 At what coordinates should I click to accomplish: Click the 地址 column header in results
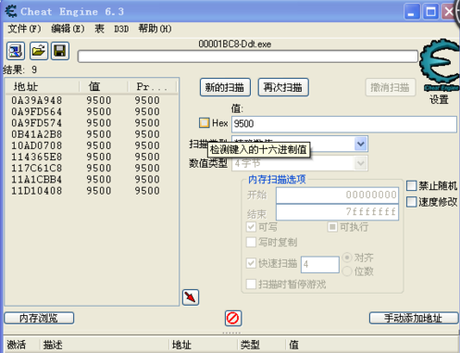pos(43,86)
